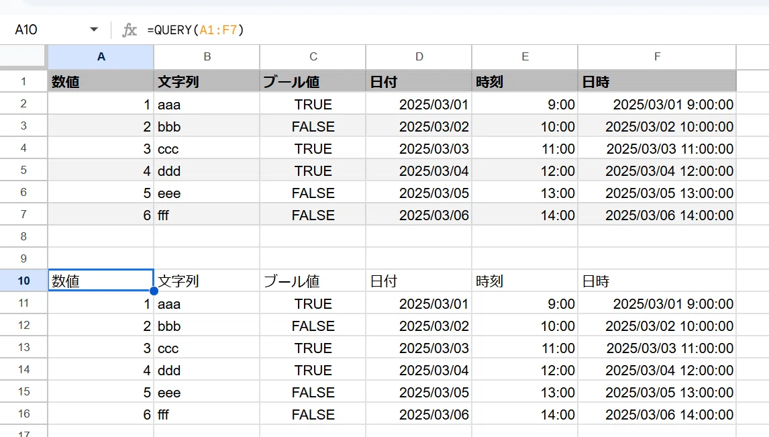
Task: Open the Name box dropdown arrow
Action: [x=94, y=30]
